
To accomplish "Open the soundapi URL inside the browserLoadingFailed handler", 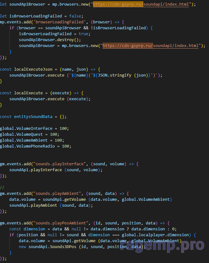I will (151, 46).
